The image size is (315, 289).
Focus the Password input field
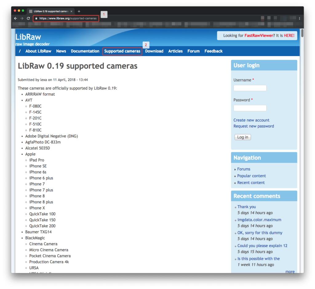(250, 108)
